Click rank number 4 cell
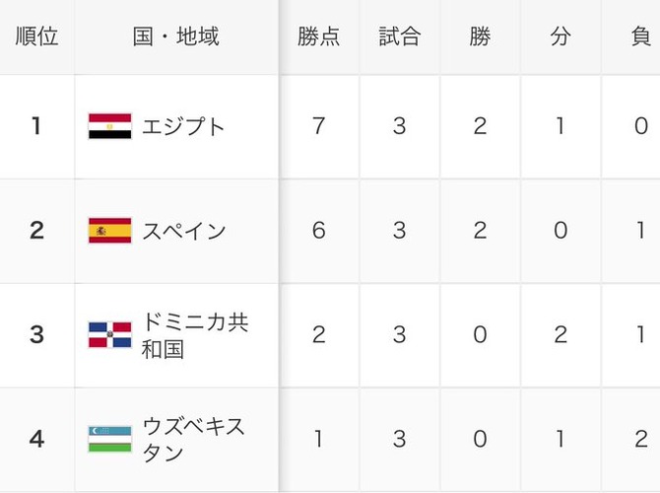Screen dimensions: 660x493 click(37, 439)
